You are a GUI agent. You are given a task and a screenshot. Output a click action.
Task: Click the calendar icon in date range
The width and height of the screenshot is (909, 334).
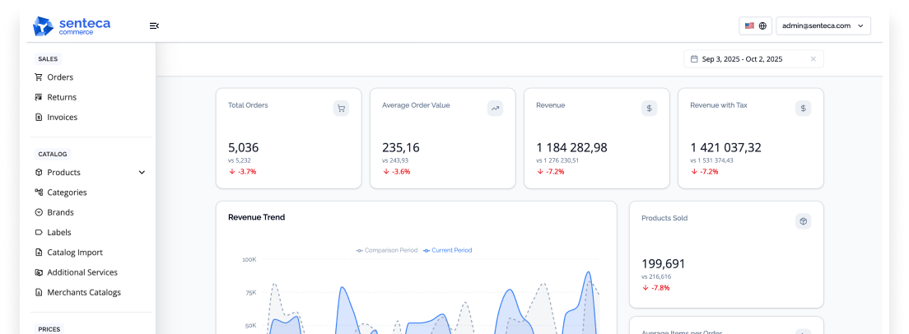click(x=694, y=59)
